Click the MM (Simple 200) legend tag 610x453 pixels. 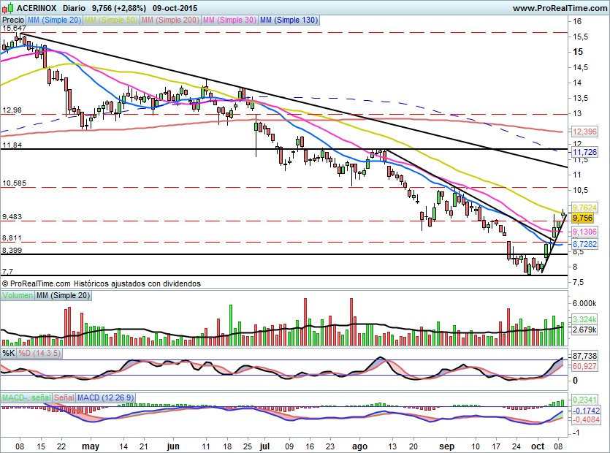coord(169,20)
